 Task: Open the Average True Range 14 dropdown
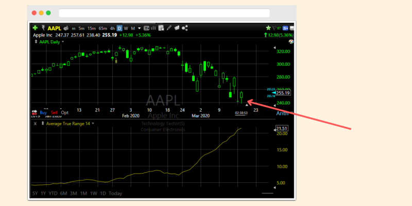(93, 123)
